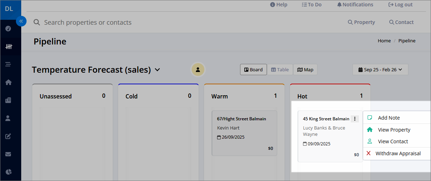Click the Log out link
The height and width of the screenshot is (181, 431).
400,5
